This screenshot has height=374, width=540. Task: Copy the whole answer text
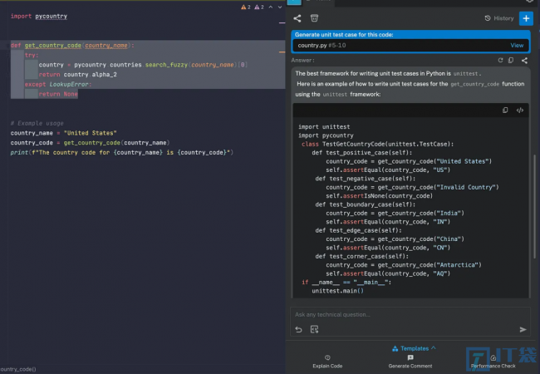tap(511, 61)
